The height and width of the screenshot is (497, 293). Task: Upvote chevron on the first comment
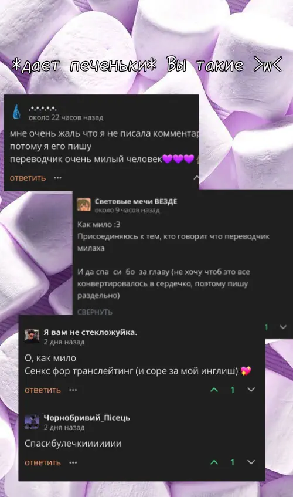click(x=196, y=177)
